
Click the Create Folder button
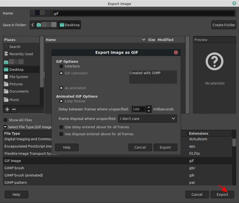(224, 25)
